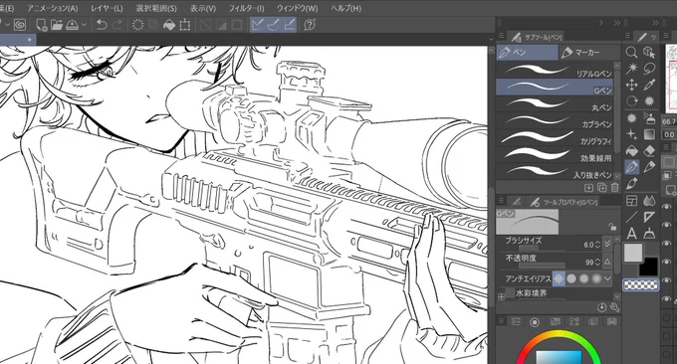Open the 表示(V) menu
The image size is (677, 364).
pos(203,8)
